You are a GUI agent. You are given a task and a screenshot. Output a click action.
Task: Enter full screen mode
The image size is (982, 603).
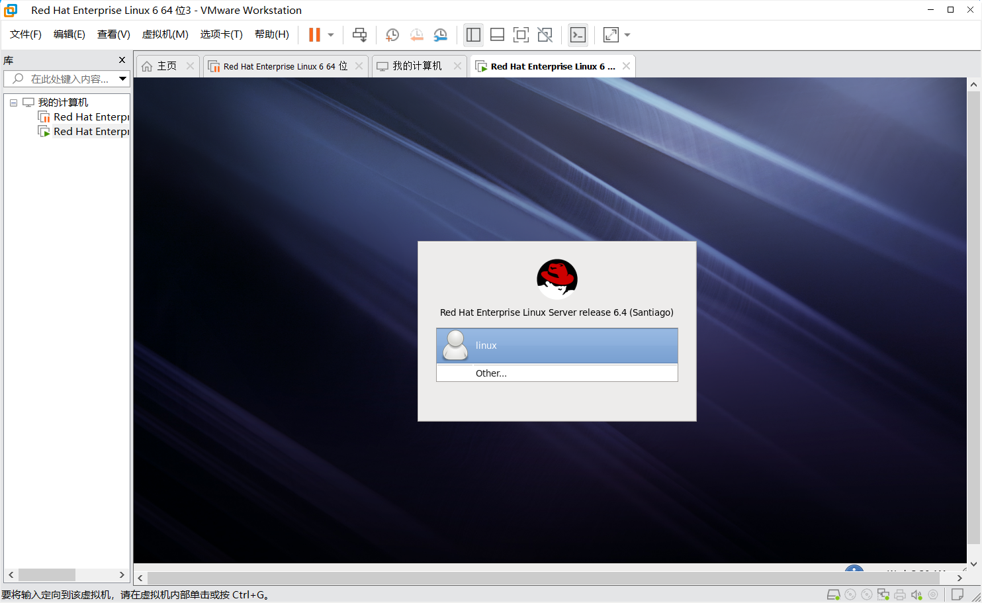[521, 35]
